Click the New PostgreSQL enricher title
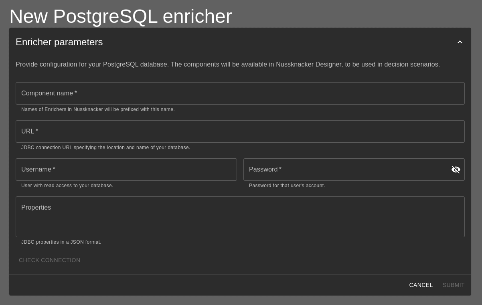Screen dimensions: 482x305 [x=121, y=16]
